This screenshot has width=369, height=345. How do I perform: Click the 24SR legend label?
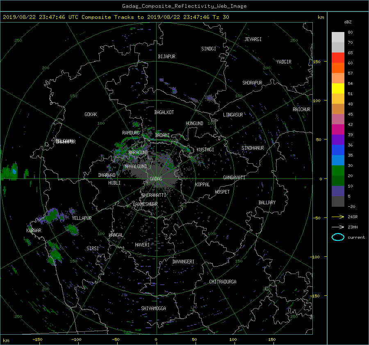pyautogui.click(x=353, y=217)
